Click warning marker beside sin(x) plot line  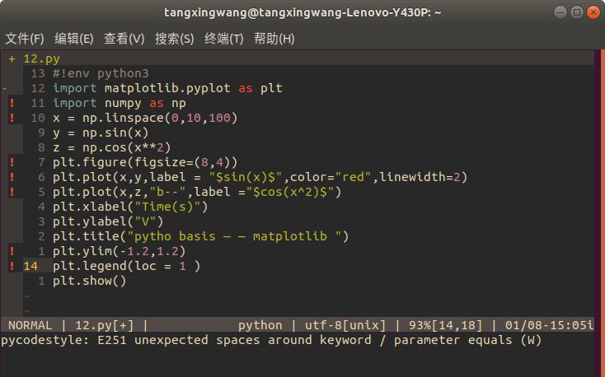pos(12,177)
